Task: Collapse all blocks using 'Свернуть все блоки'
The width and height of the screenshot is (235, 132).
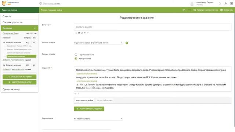Action: pyautogui.click(x=11, y=33)
